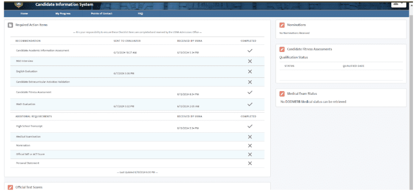414x191 pixels.
Task: Go to the Home menu item
Action: click(x=24, y=14)
